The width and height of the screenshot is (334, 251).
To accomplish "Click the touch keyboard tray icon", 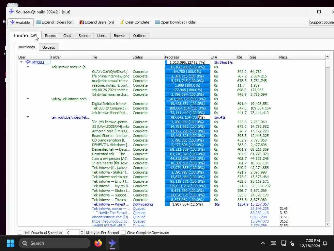I will [x=273, y=243].
